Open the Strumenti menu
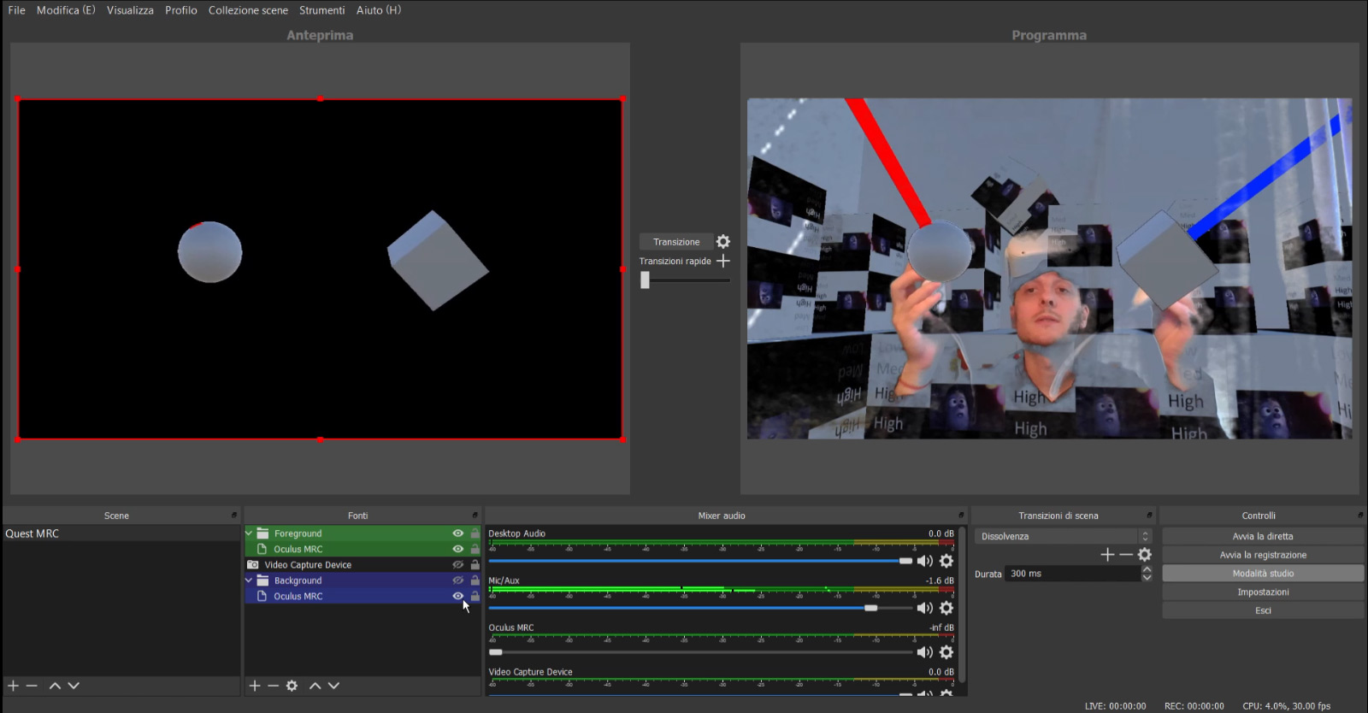This screenshot has width=1368, height=713. (322, 10)
